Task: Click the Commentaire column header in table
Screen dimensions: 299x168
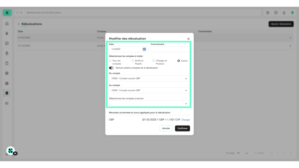Action: click(x=205, y=31)
